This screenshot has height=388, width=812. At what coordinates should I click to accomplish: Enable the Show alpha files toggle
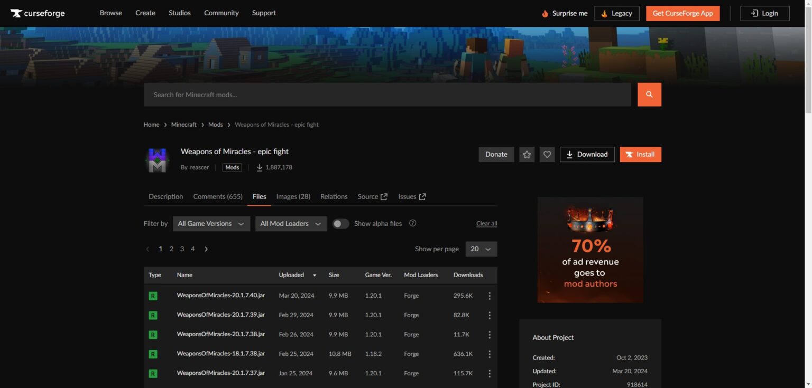tap(340, 224)
